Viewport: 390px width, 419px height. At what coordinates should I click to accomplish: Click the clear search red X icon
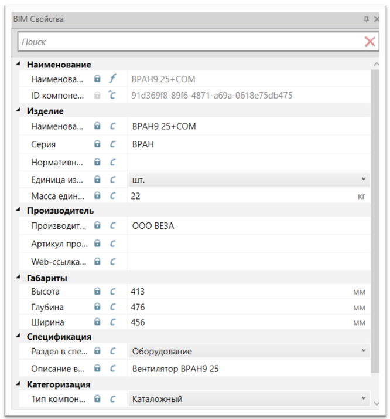370,42
